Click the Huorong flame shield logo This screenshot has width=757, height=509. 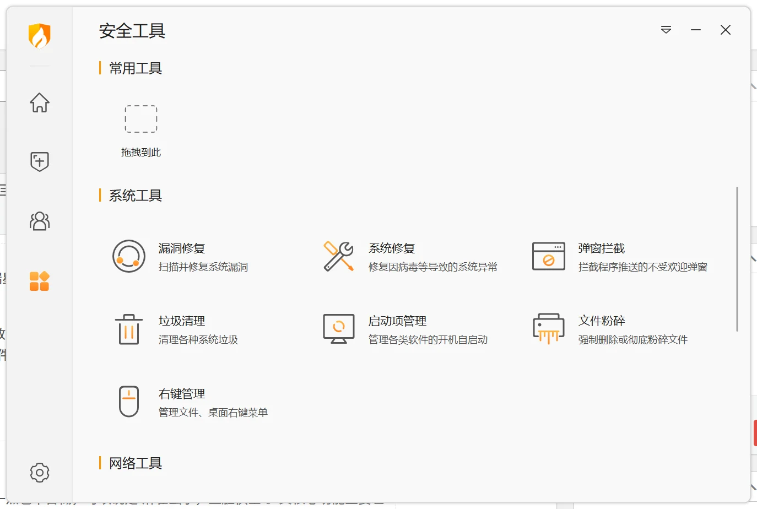click(40, 36)
